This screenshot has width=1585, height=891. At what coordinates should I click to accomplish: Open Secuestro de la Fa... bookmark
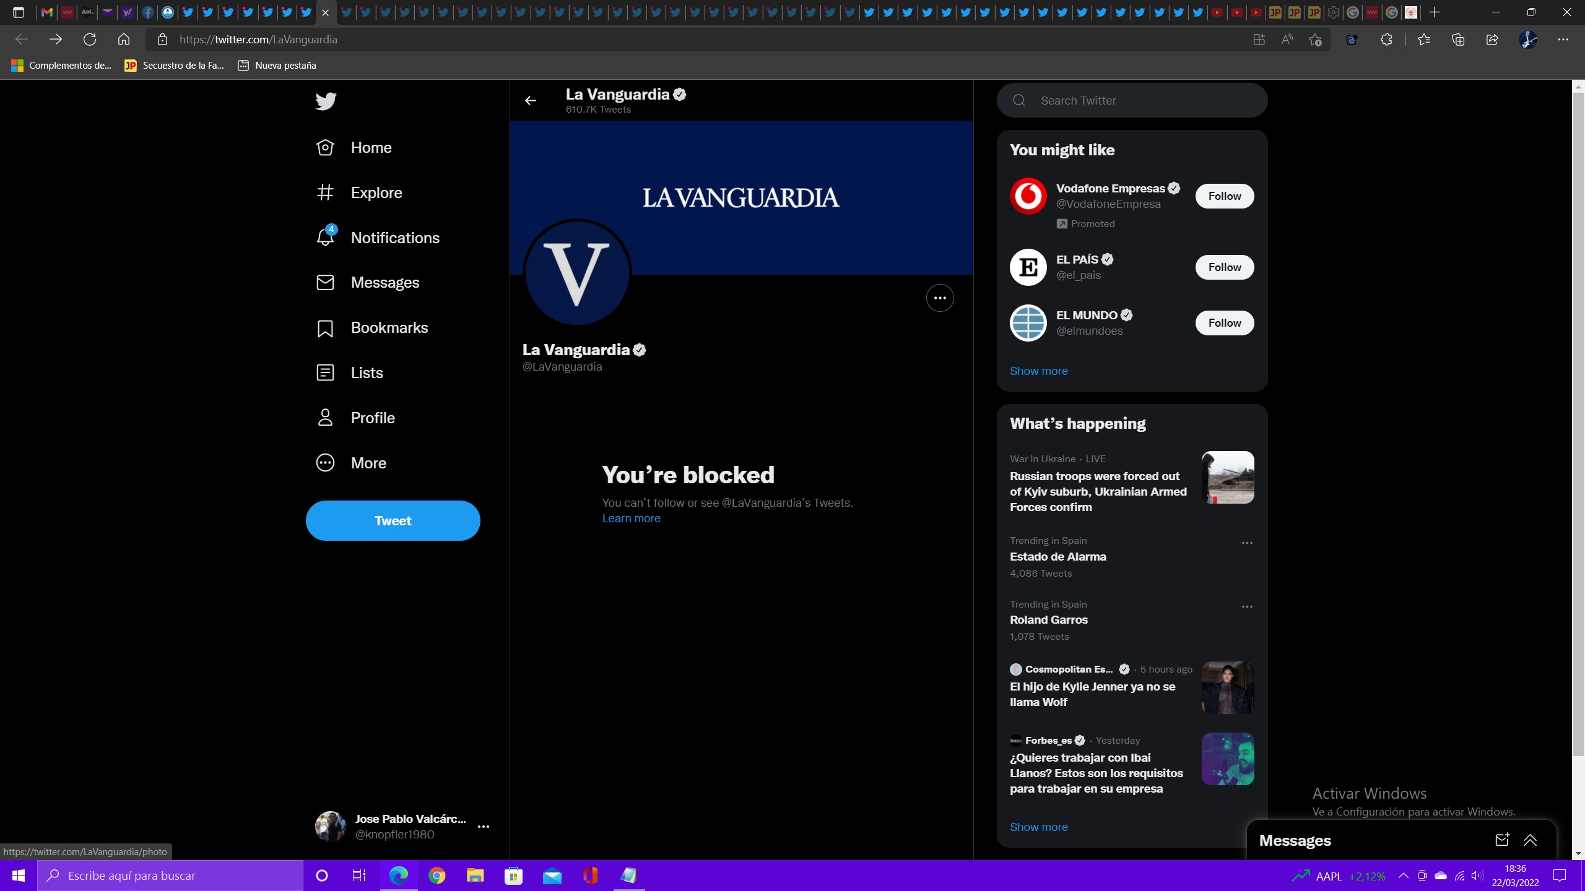(174, 66)
